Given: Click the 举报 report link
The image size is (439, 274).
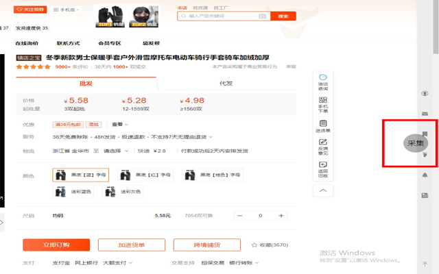Looking at the screenshot, I should pyautogui.click(x=291, y=66).
